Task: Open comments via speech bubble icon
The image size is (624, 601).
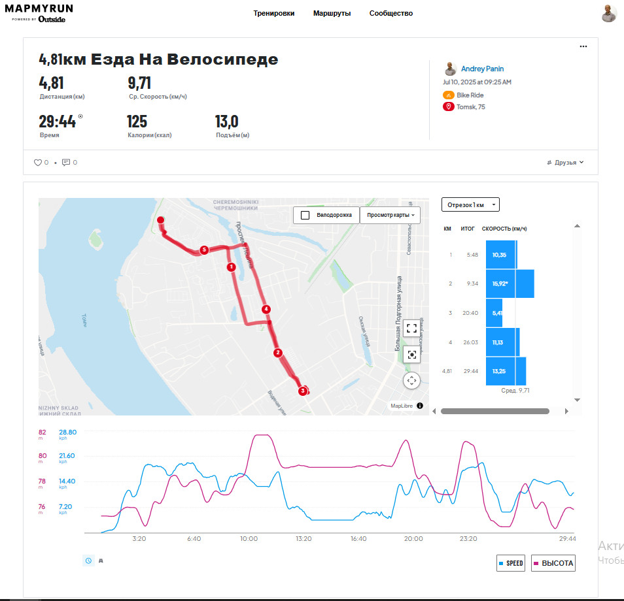Action: pyautogui.click(x=66, y=162)
